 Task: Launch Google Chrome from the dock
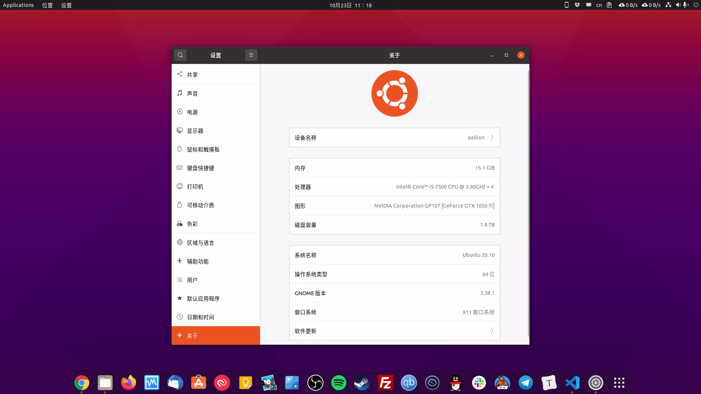click(82, 383)
